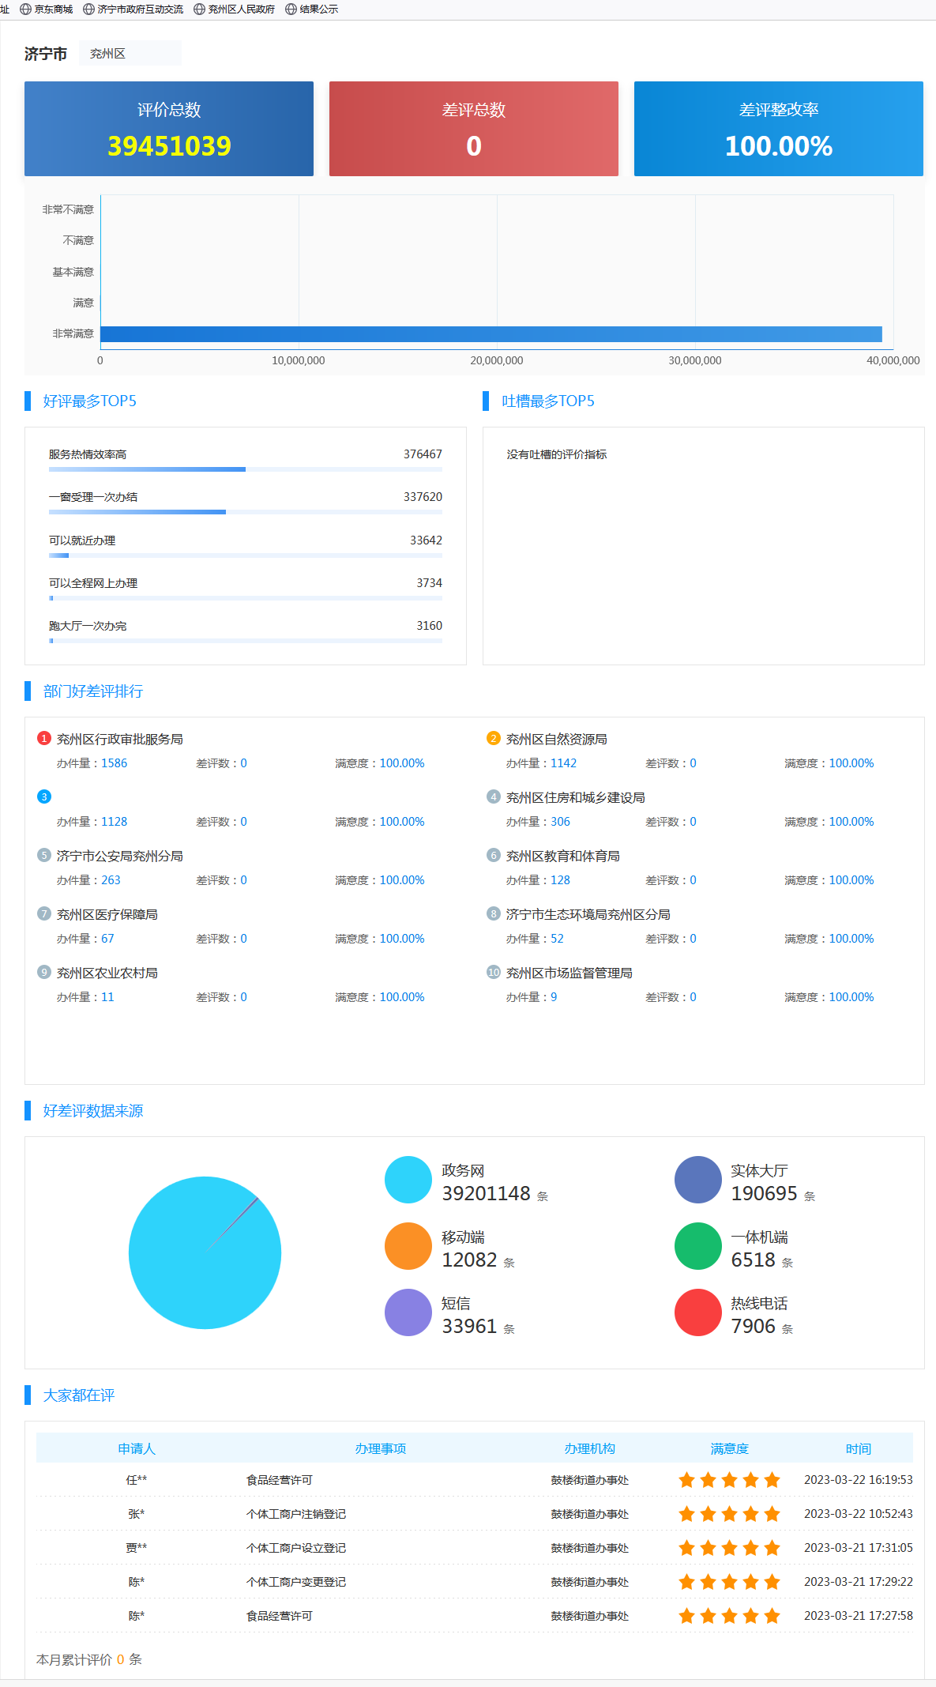The height and width of the screenshot is (1687, 936).
Task: Click the 评价总数 summary card
Action: pos(169,129)
